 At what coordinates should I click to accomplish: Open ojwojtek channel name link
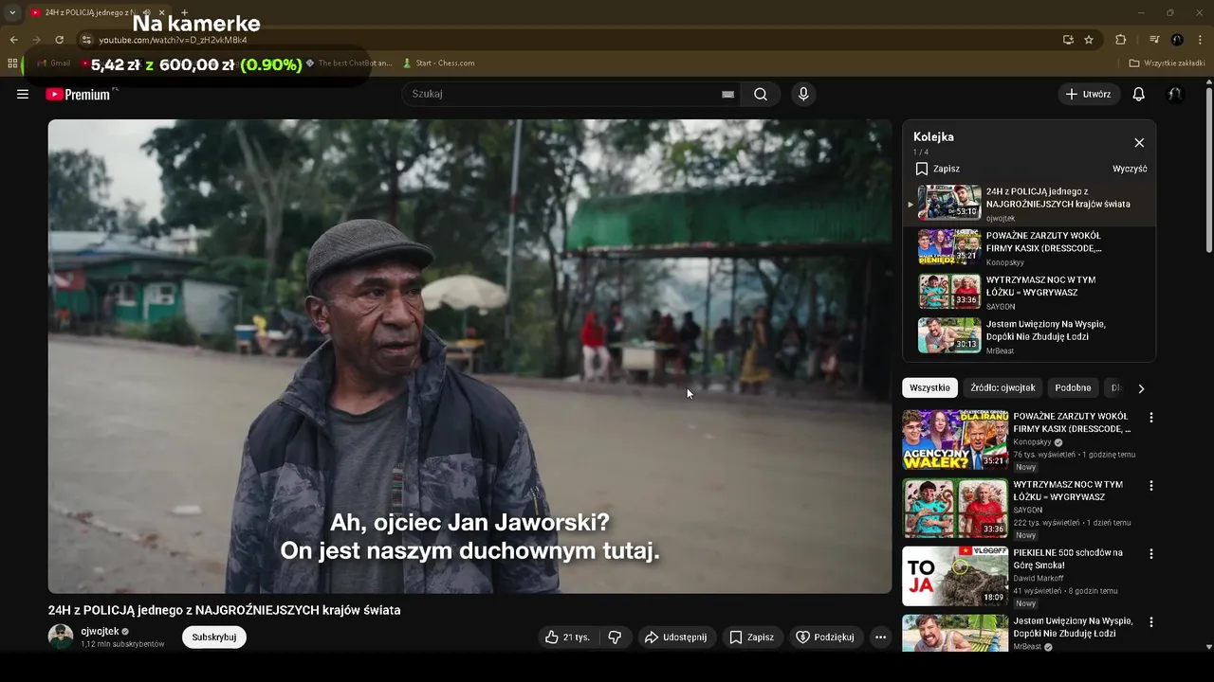click(x=100, y=631)
